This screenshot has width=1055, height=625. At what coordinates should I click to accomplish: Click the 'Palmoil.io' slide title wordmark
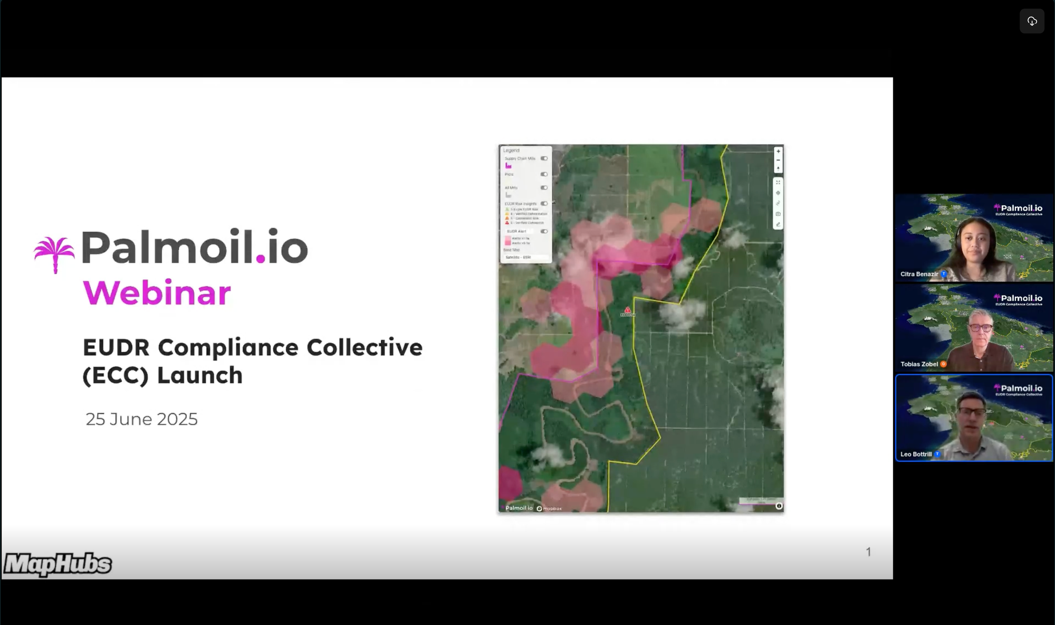[x=195, y=247]
